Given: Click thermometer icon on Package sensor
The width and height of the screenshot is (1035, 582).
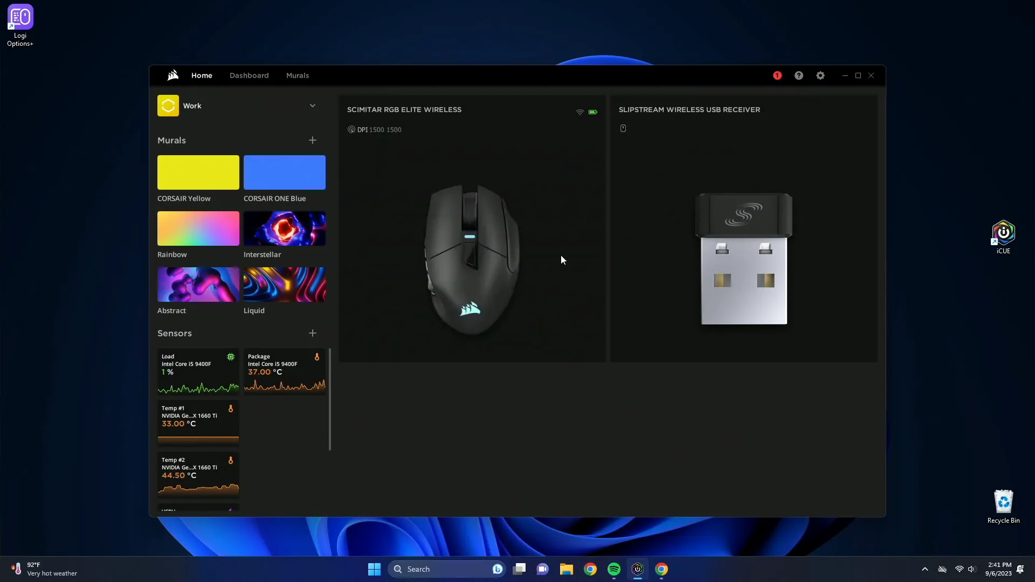Looking at the screenshot, I should click(x=317, y=357).
